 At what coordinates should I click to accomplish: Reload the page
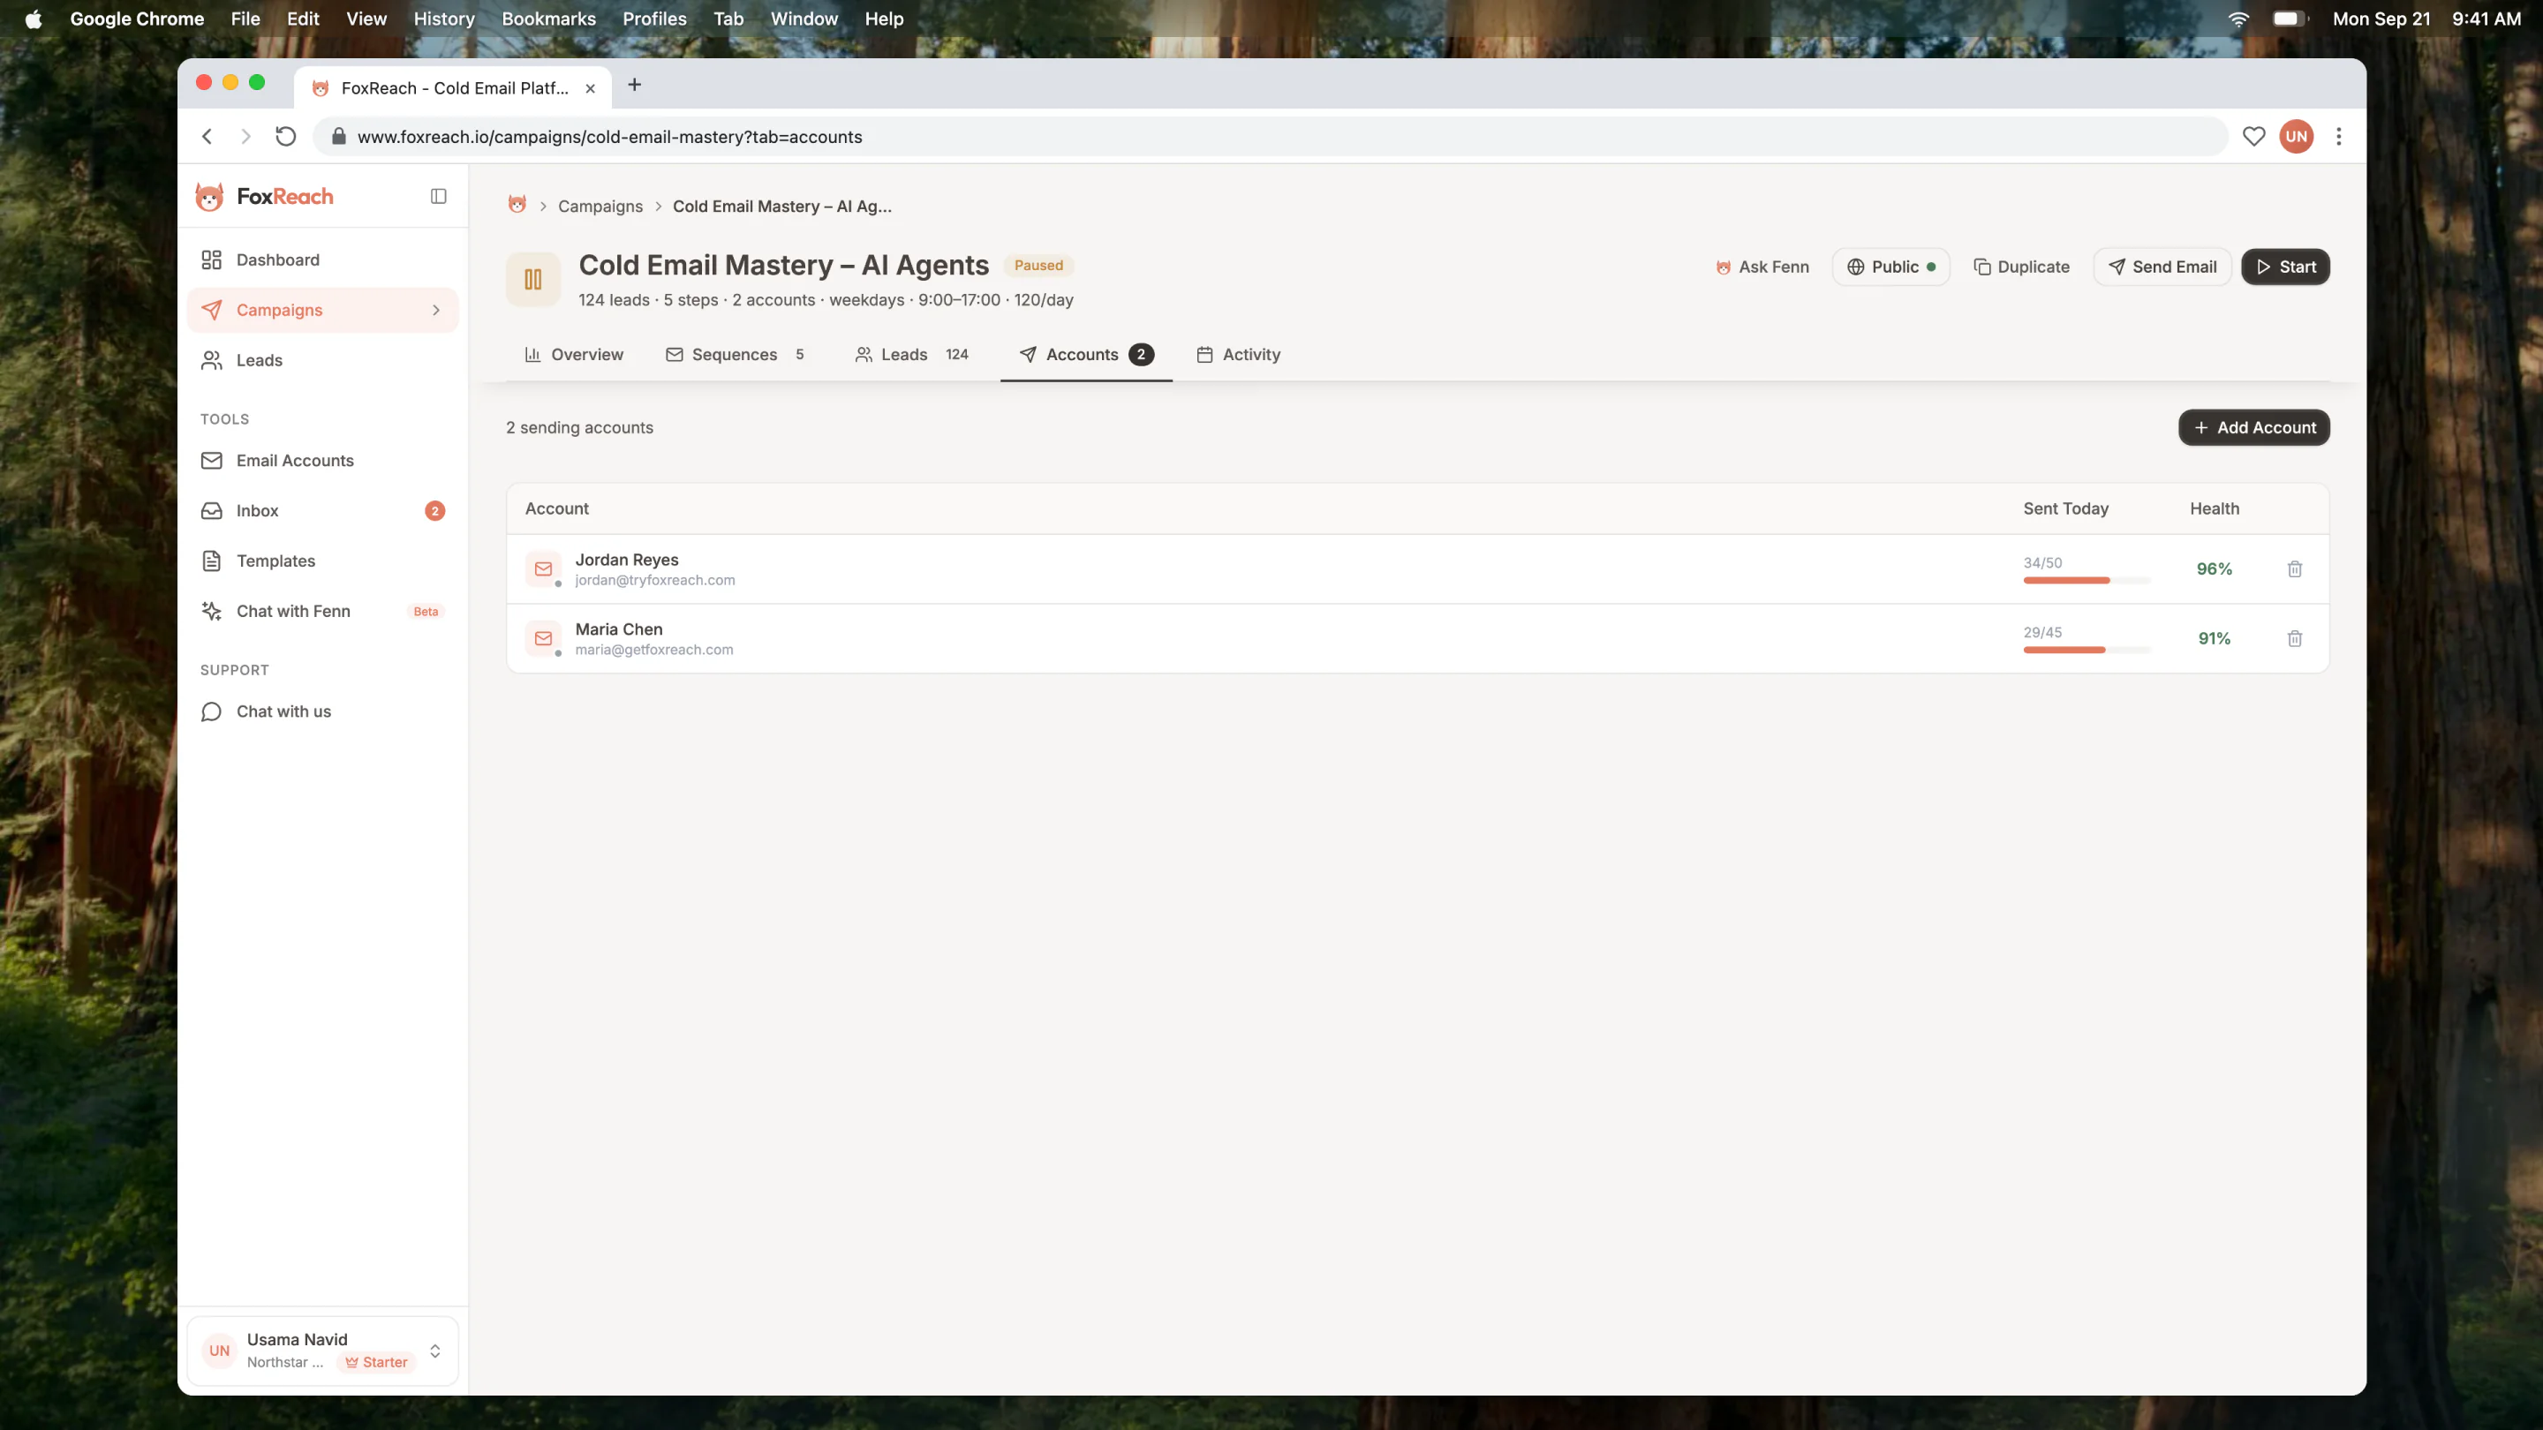285,136
